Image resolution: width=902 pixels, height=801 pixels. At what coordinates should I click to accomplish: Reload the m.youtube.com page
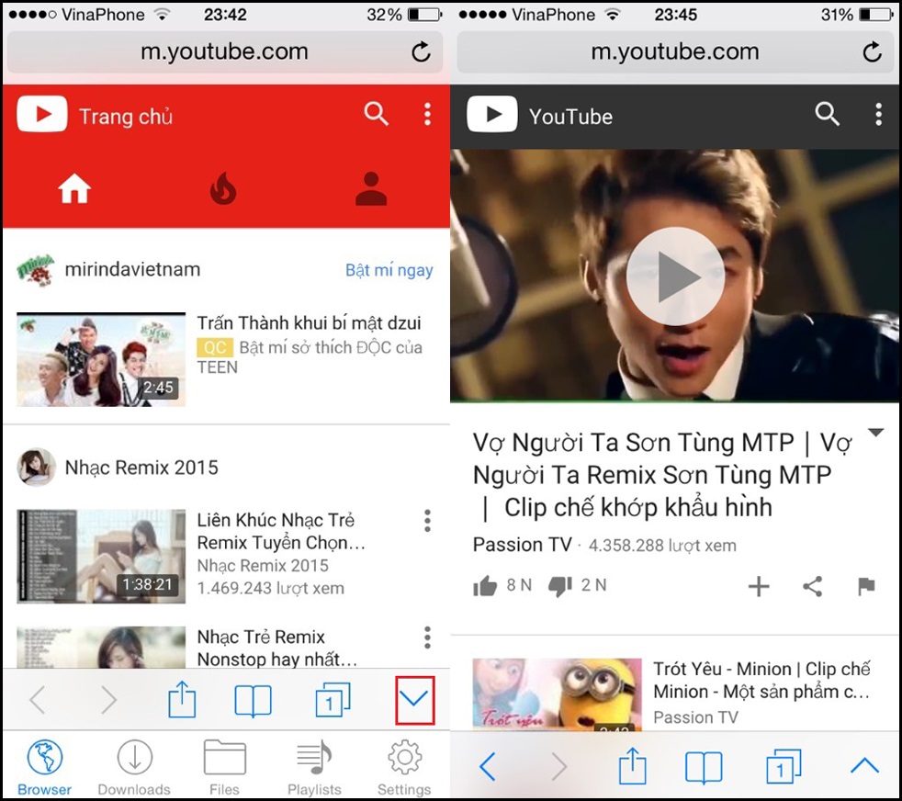click(x=421, y=52)
